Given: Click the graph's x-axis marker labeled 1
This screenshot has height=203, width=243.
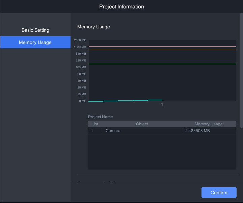Looking at the screenshot, I should 162,104.
